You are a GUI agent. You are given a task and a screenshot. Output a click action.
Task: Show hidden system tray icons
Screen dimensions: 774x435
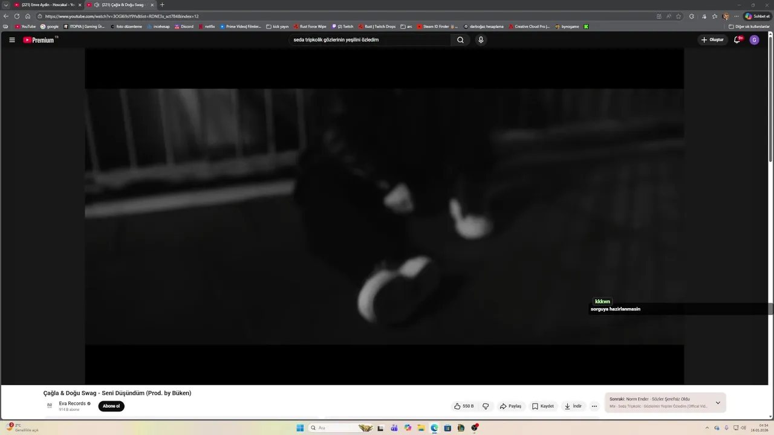(x=707, y=428)
